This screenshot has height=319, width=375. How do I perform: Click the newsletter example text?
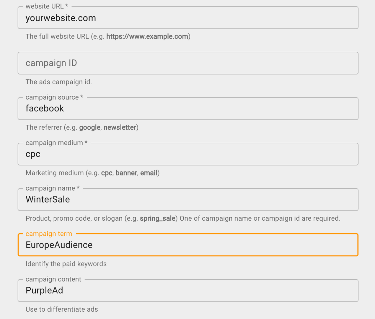[x=120, y=127]
